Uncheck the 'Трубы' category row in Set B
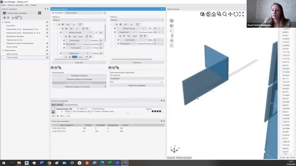This screenshot has height=166, width=296. pos(118,40)
